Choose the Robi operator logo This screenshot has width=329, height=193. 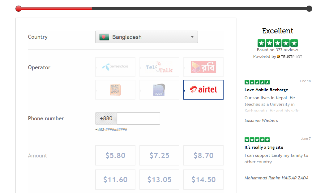click(x=203, y=67)
